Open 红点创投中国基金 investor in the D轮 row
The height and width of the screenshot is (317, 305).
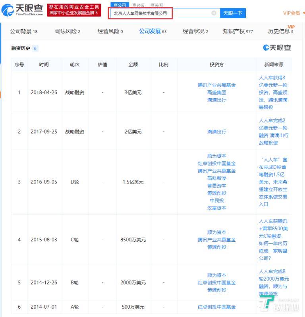tap(217, 163)
